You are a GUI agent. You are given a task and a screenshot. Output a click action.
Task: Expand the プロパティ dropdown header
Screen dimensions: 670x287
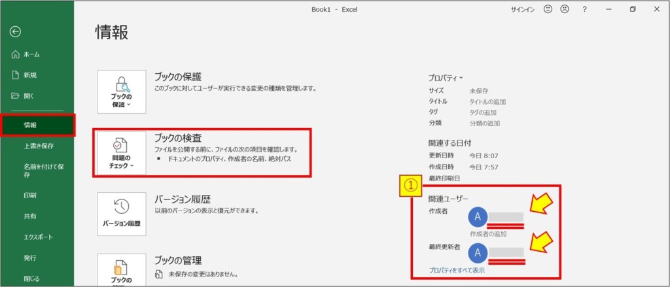[x=446, y=78]
